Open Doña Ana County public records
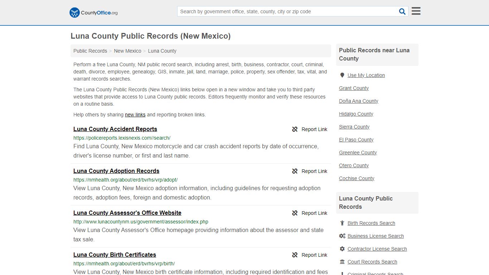Screen dimensions: 489x275 [358, 101]
